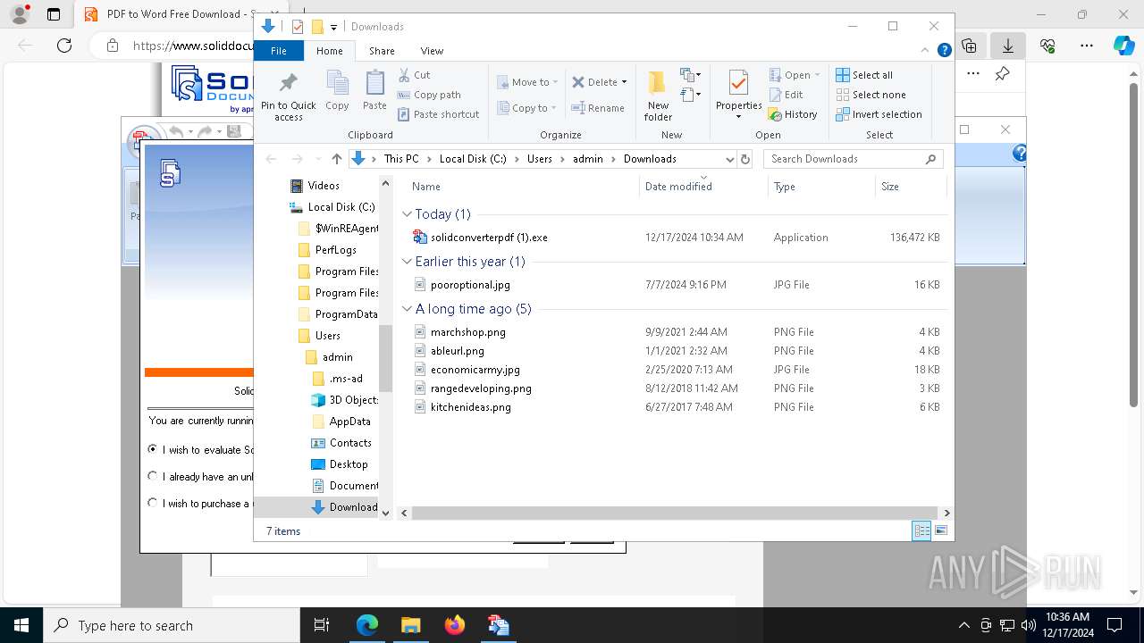Image resolution: width=1144 pixels, height=643 pixels.
Task: Switch to details view layout icon
Action: 921,530
